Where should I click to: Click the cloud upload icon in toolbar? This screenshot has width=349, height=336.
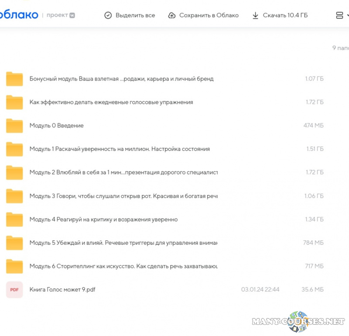click(x=172, y=15)
